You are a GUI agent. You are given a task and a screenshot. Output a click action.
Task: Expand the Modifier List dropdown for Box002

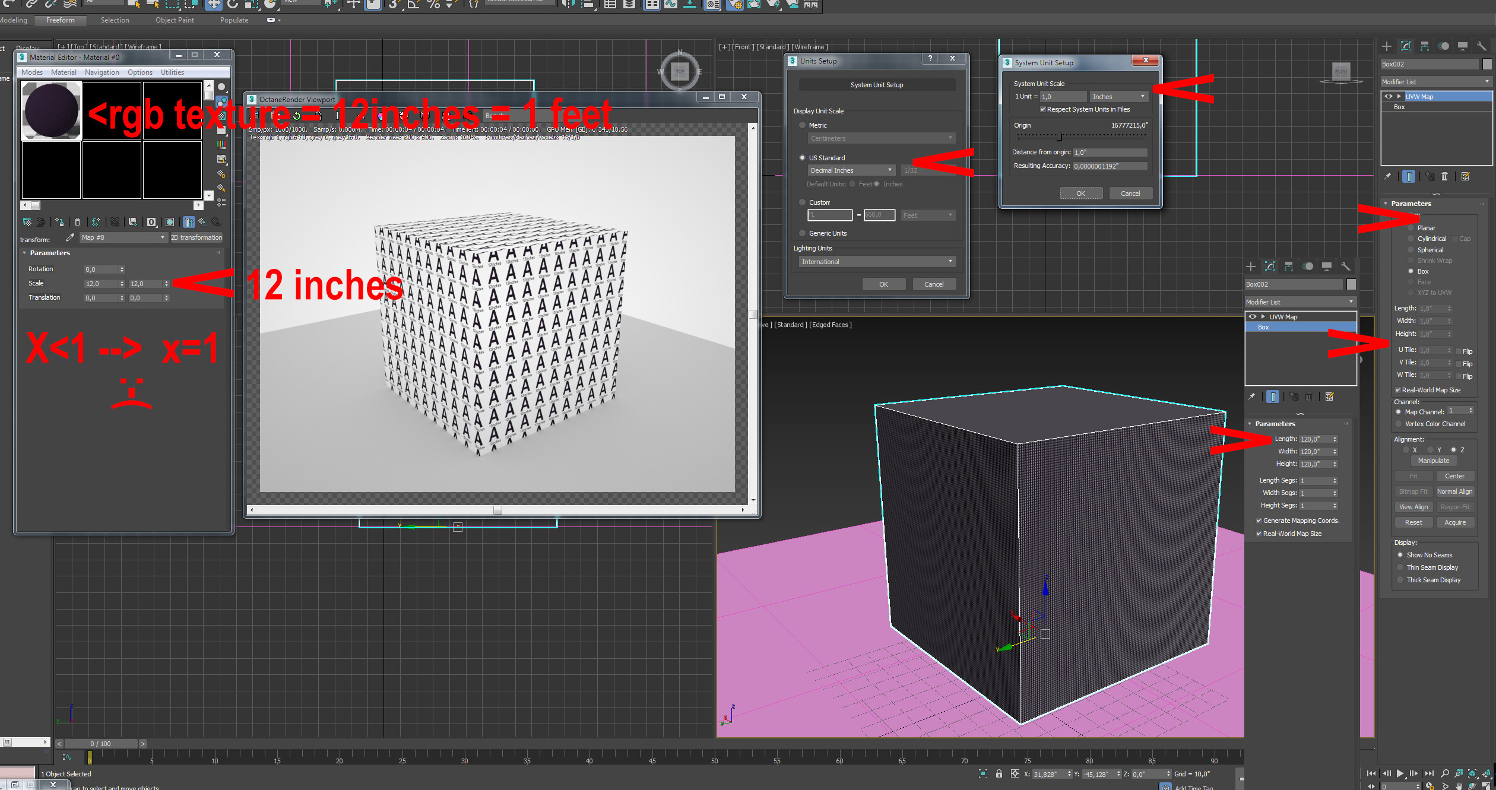[1435, 82]
